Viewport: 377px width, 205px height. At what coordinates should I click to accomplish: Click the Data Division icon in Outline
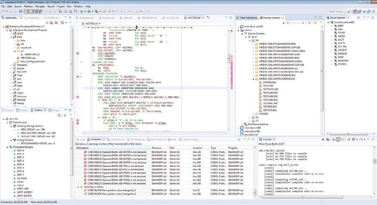coord(11,122)
